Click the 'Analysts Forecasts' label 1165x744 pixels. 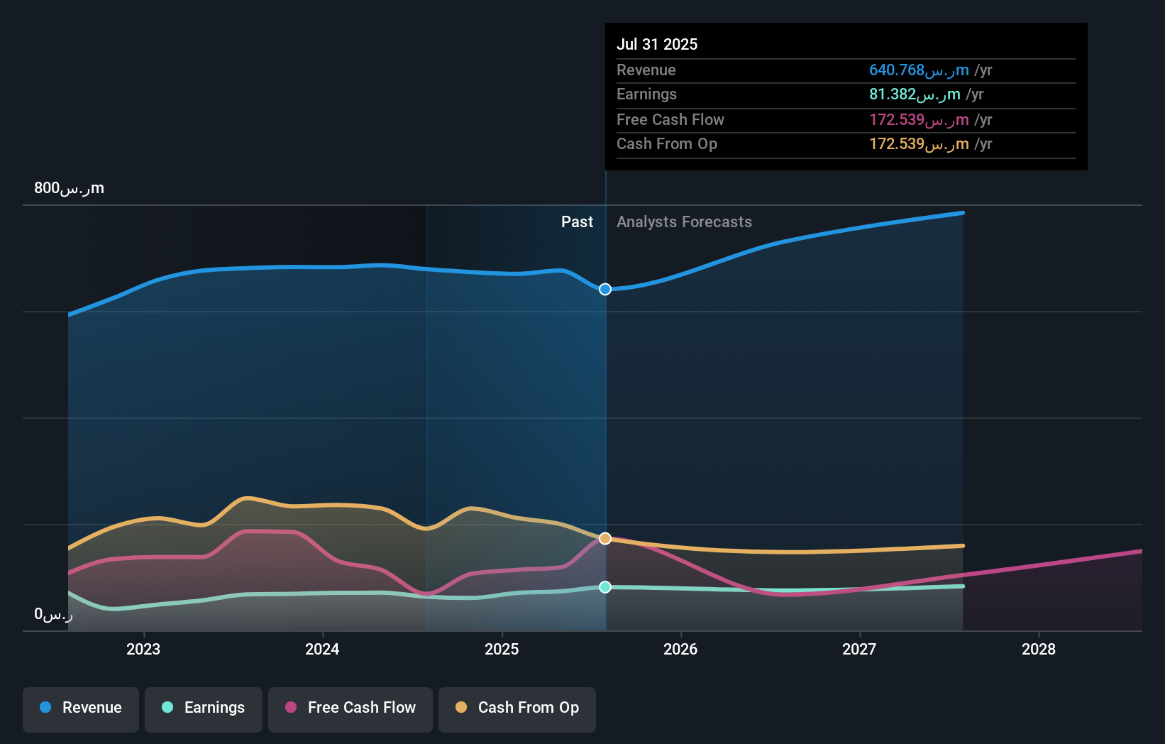pyautogui.click(x=684, y=221)
